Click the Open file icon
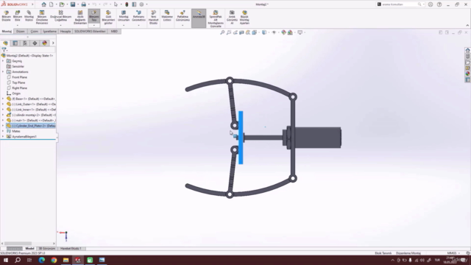The width and height of the screenshot is (471, 265). coord(62,4)
